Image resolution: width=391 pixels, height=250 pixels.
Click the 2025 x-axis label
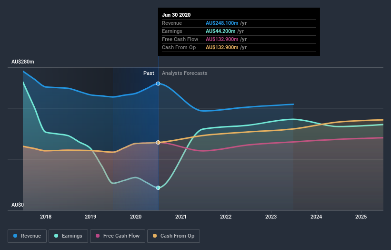pos(361,217)
